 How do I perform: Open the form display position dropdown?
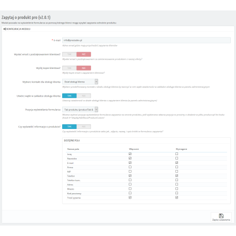tap(80, 110)
